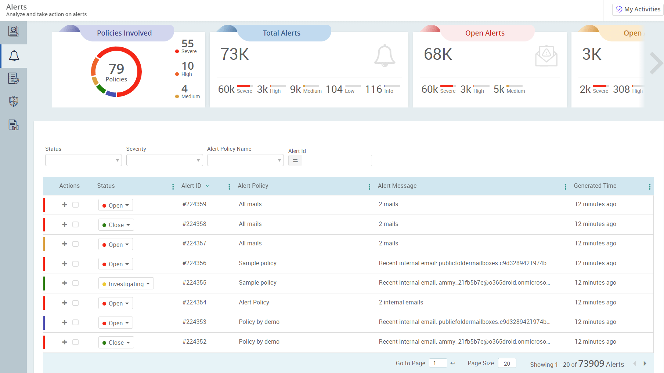Select the audit search report icon in sidebar

pos(14,32)
